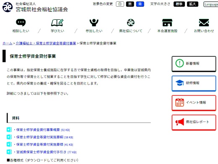Click the 保育士修学資金貸付事業 page heading

pyautogui.click(x=33, y=56)
